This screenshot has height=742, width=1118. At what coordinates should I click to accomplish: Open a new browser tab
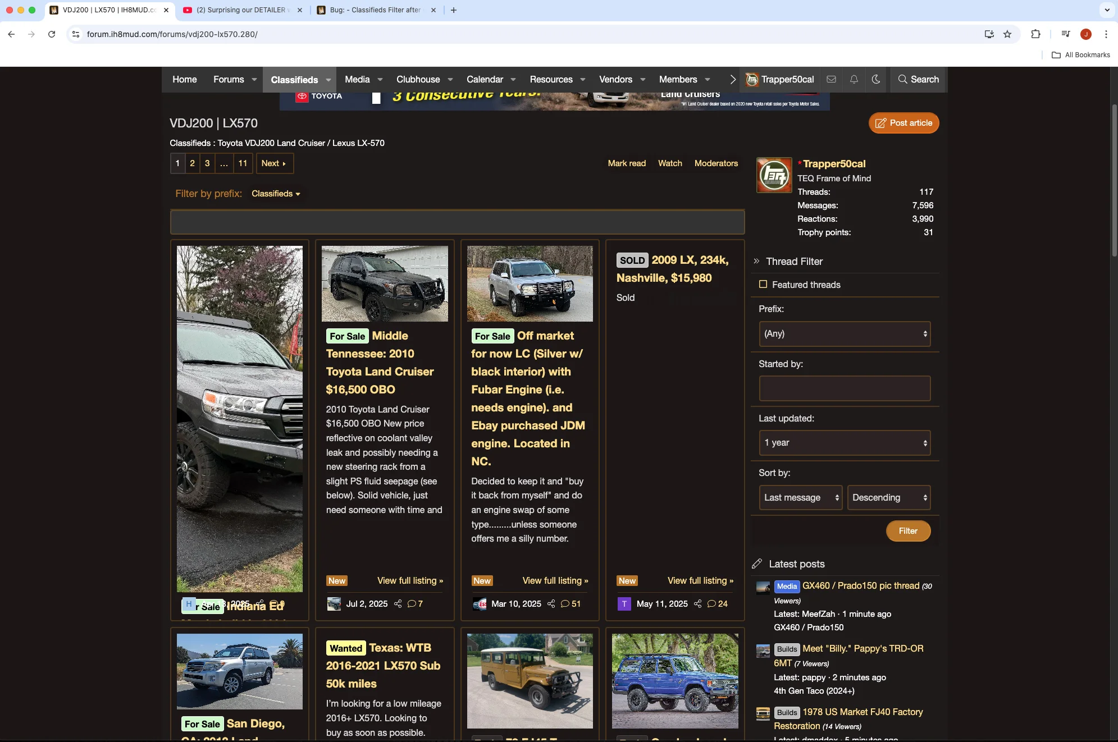[454, 10]
